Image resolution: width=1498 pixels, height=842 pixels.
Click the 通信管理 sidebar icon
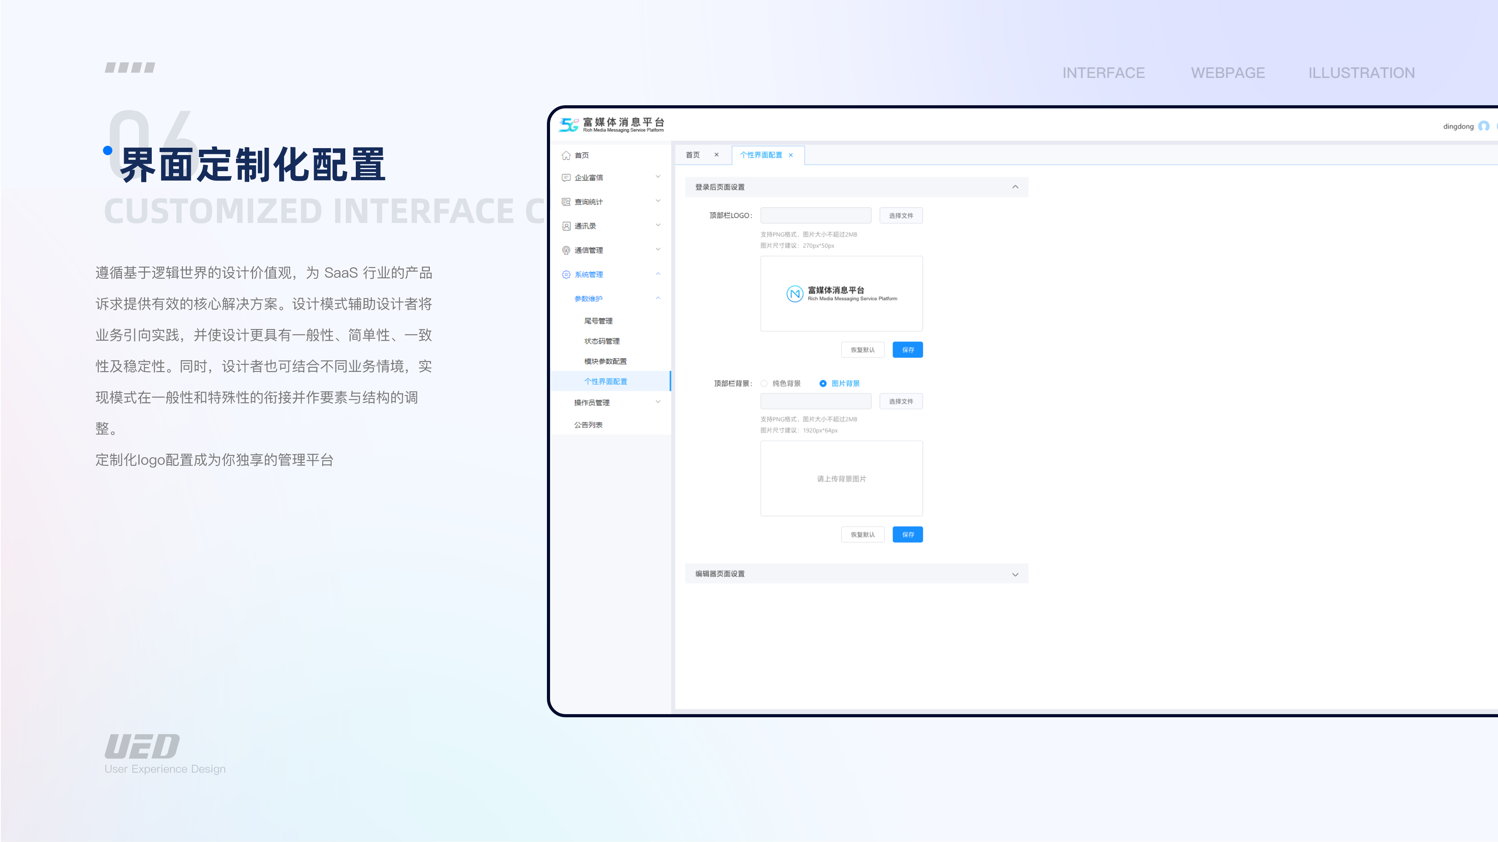pos(566,250)
